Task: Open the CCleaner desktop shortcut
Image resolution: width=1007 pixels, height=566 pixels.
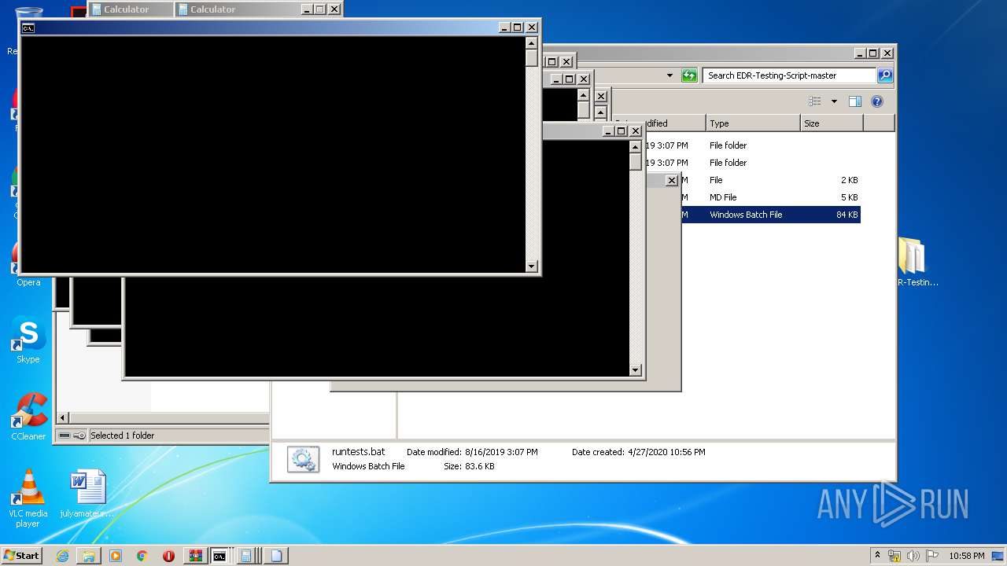Action: coord(28,417)
